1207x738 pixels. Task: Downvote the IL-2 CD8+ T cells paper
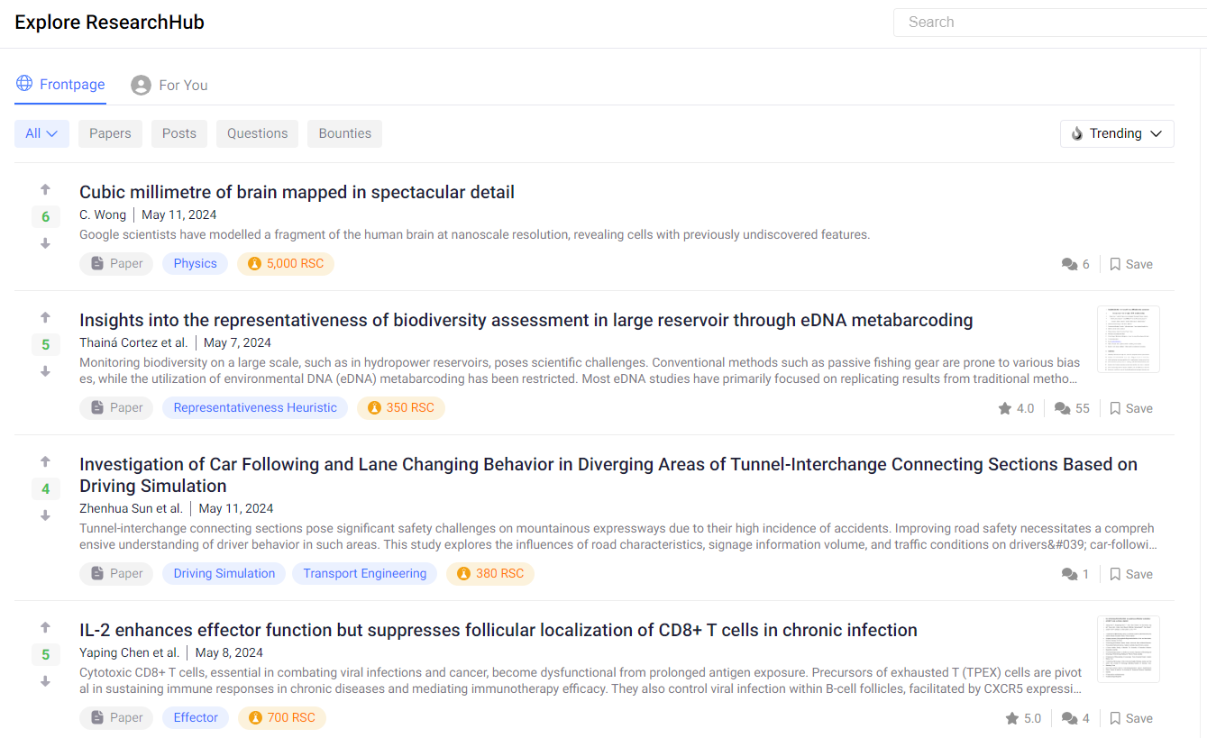[x=45, y=681]
